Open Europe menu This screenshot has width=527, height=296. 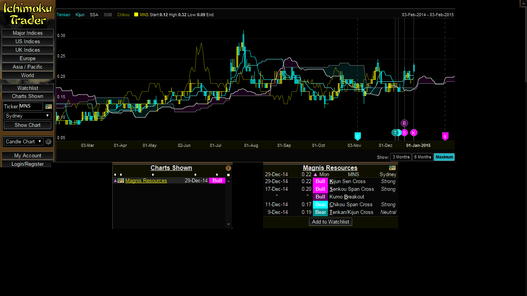(28, 59)
